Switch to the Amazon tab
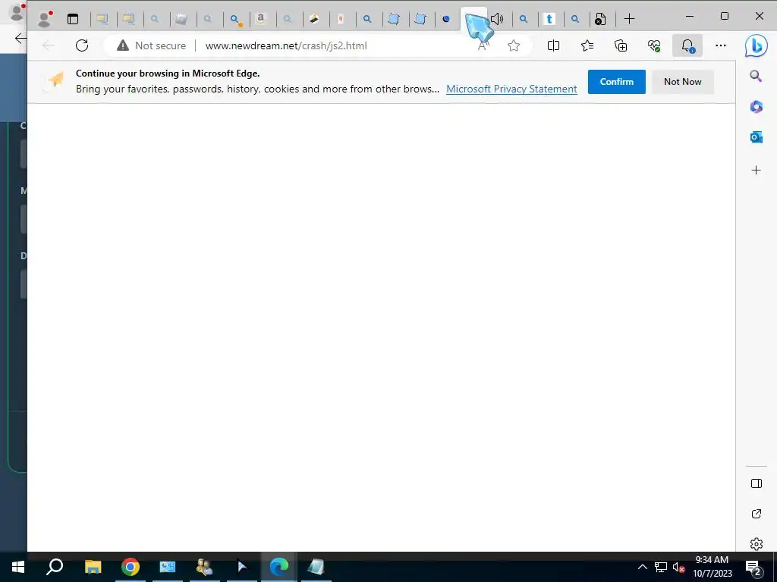Viewport: 777px width, 582px height. click(261, 19)
